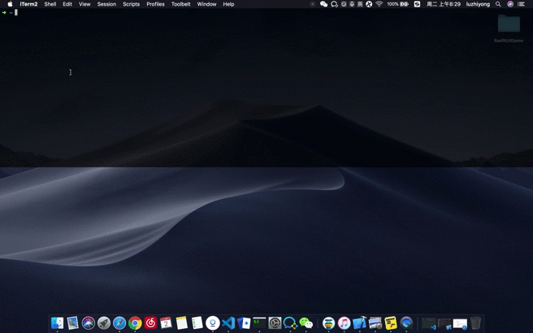Open System Preferences gear in Dock

[x=275, y=322]
